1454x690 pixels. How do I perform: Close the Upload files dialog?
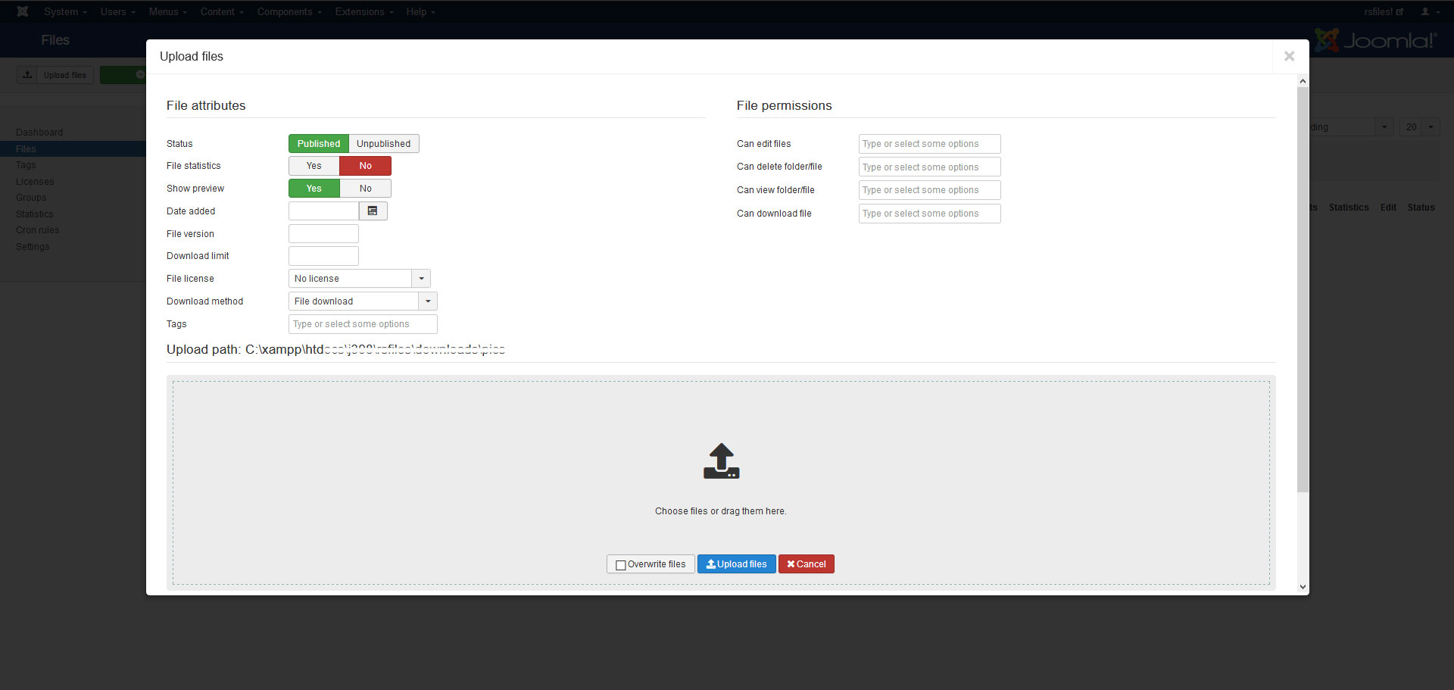(1289, 56)
